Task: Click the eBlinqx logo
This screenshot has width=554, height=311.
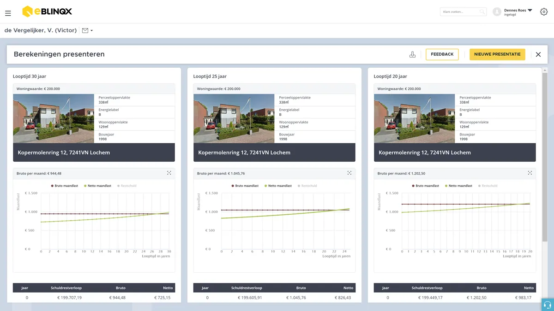Action: pos(47,12)
